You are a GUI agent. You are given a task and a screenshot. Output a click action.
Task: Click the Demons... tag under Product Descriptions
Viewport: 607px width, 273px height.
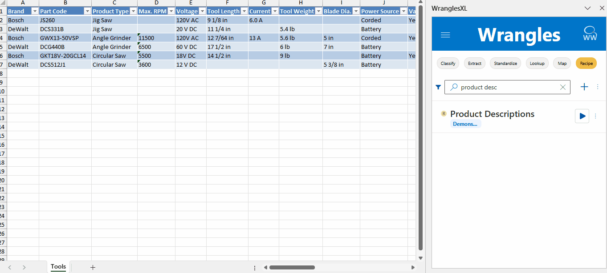[465, 124]
